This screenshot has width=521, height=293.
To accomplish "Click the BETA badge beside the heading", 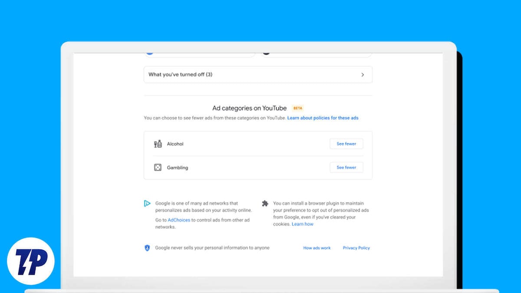I will point(298,108).
